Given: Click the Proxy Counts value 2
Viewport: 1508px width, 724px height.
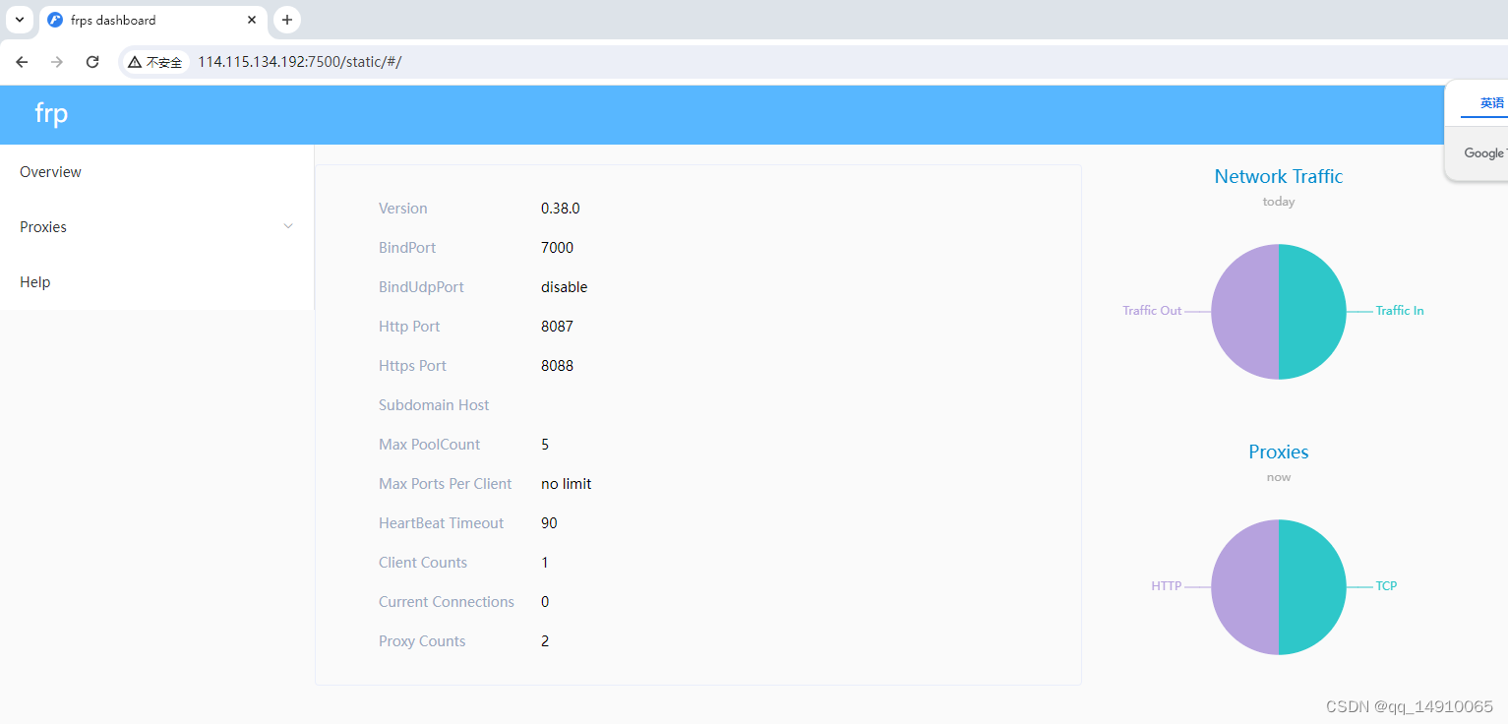Looking at the screenshot, I should [545, 641].
